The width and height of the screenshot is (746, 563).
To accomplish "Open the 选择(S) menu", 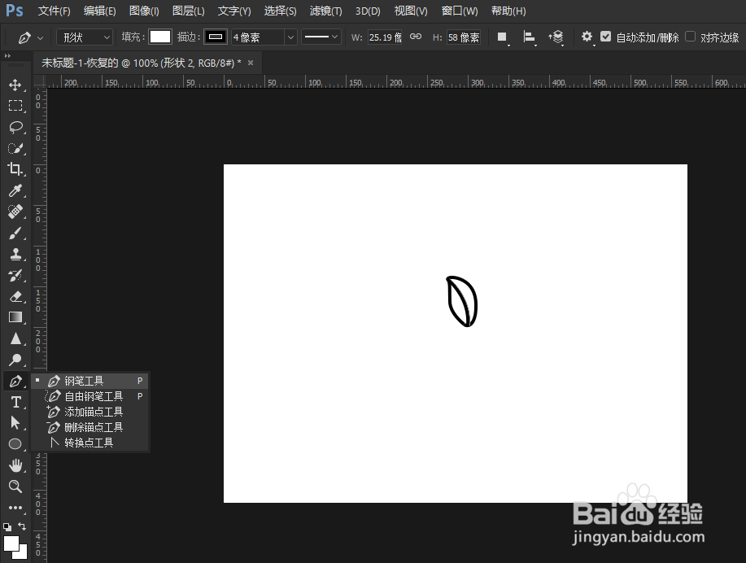I will pyautogui.click(x=280, y=11).
